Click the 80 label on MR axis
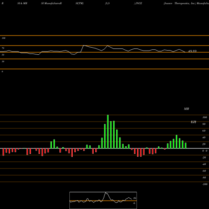 coord(204,124)
